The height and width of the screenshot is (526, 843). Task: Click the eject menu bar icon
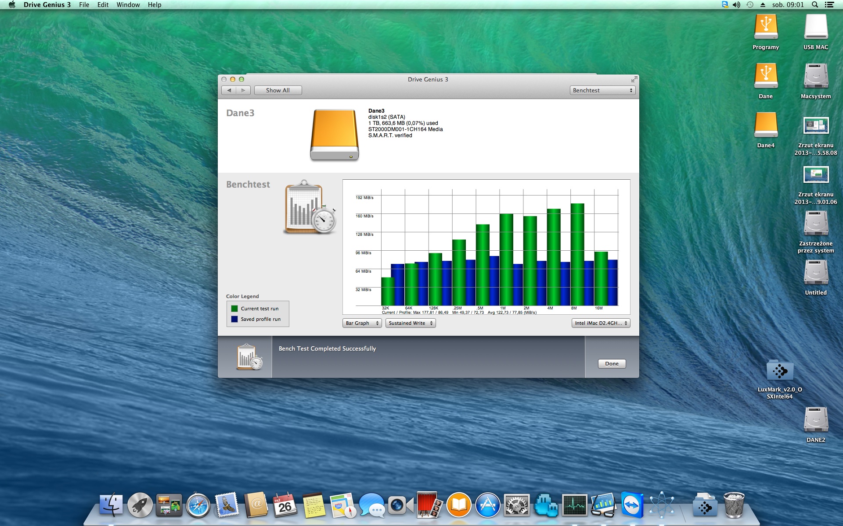tap(763, 5)
